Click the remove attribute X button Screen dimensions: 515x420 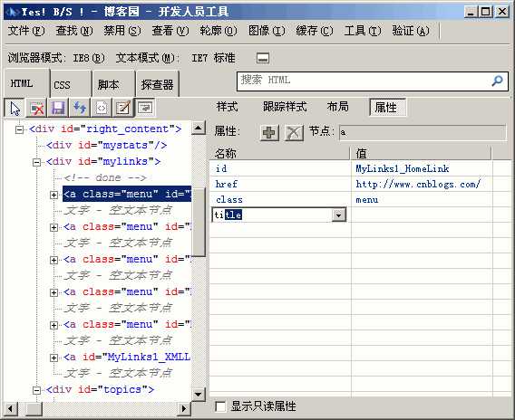click(294, 133)
